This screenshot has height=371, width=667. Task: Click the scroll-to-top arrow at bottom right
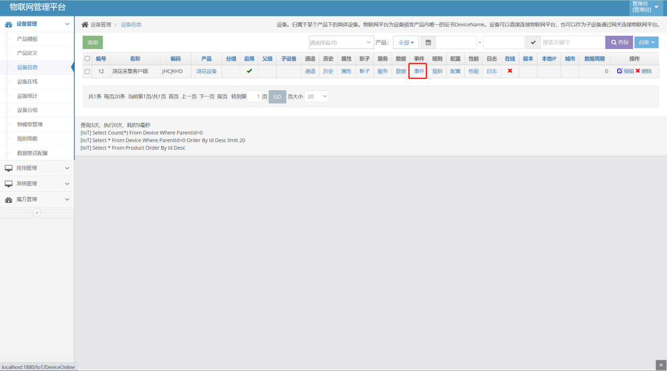pos(661,365)
